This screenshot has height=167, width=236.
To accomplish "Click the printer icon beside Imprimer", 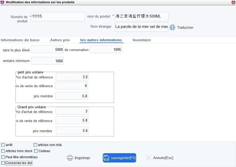I will pyautogui.click(x=70, y=158).
